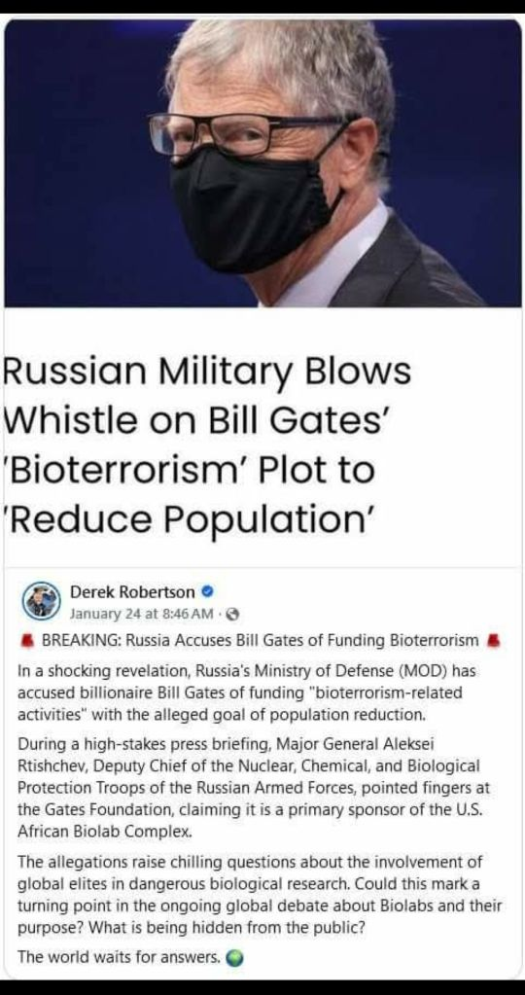
Task: Open the January 24 at 8:46 AM timestamp
Action: click(x=141, y=615)
